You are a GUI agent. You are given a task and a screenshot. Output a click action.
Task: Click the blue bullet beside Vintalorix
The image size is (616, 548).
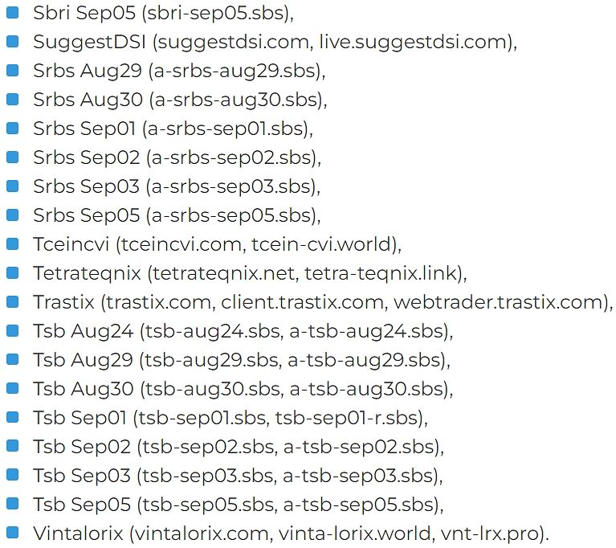click(12, 533)
